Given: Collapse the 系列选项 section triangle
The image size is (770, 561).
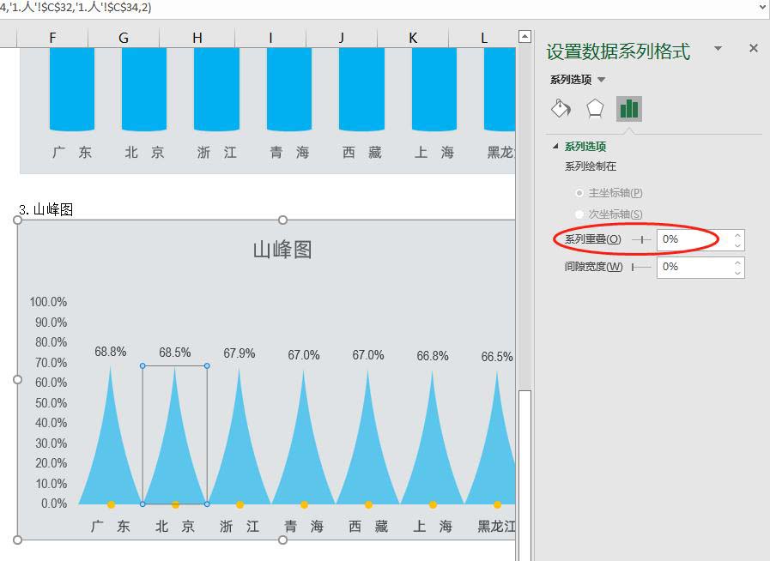Looking at the screenshot, I should pos(555,147).
